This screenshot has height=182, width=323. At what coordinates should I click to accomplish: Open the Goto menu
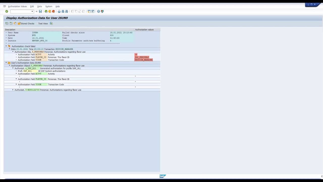pos(40,6)
